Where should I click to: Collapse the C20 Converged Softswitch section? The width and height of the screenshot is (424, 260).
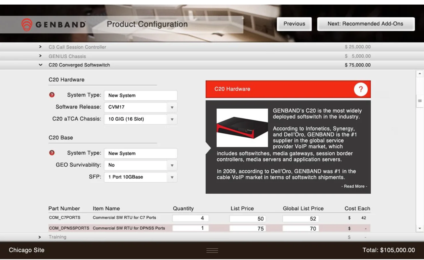coord(40,65)
